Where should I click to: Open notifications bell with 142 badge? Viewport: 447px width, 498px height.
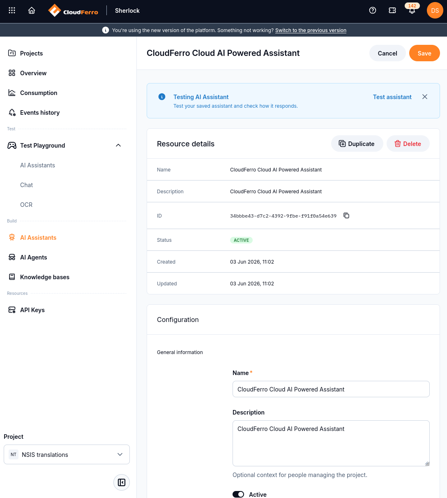412,11
